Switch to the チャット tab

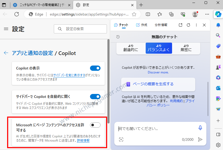tap(121, 25)
